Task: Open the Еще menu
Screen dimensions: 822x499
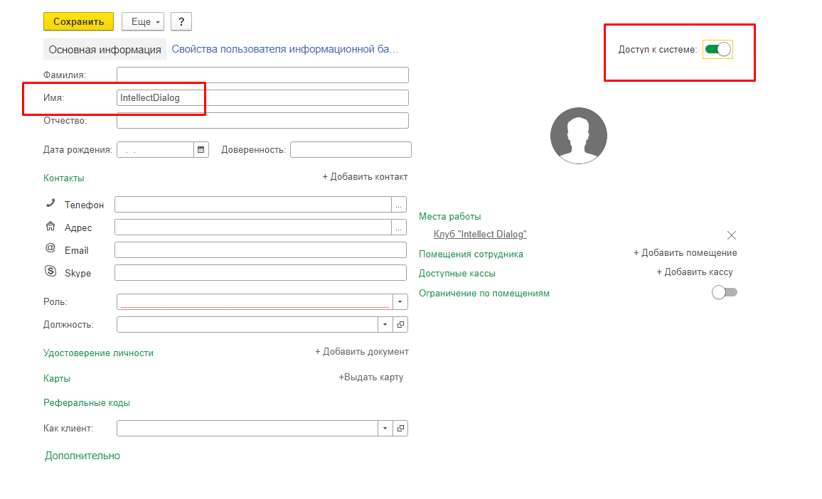Action: 143,22
